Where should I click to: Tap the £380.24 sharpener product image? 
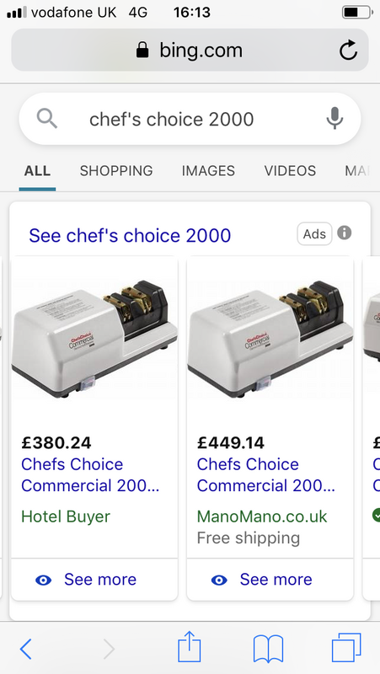click(x=94, y=338)
